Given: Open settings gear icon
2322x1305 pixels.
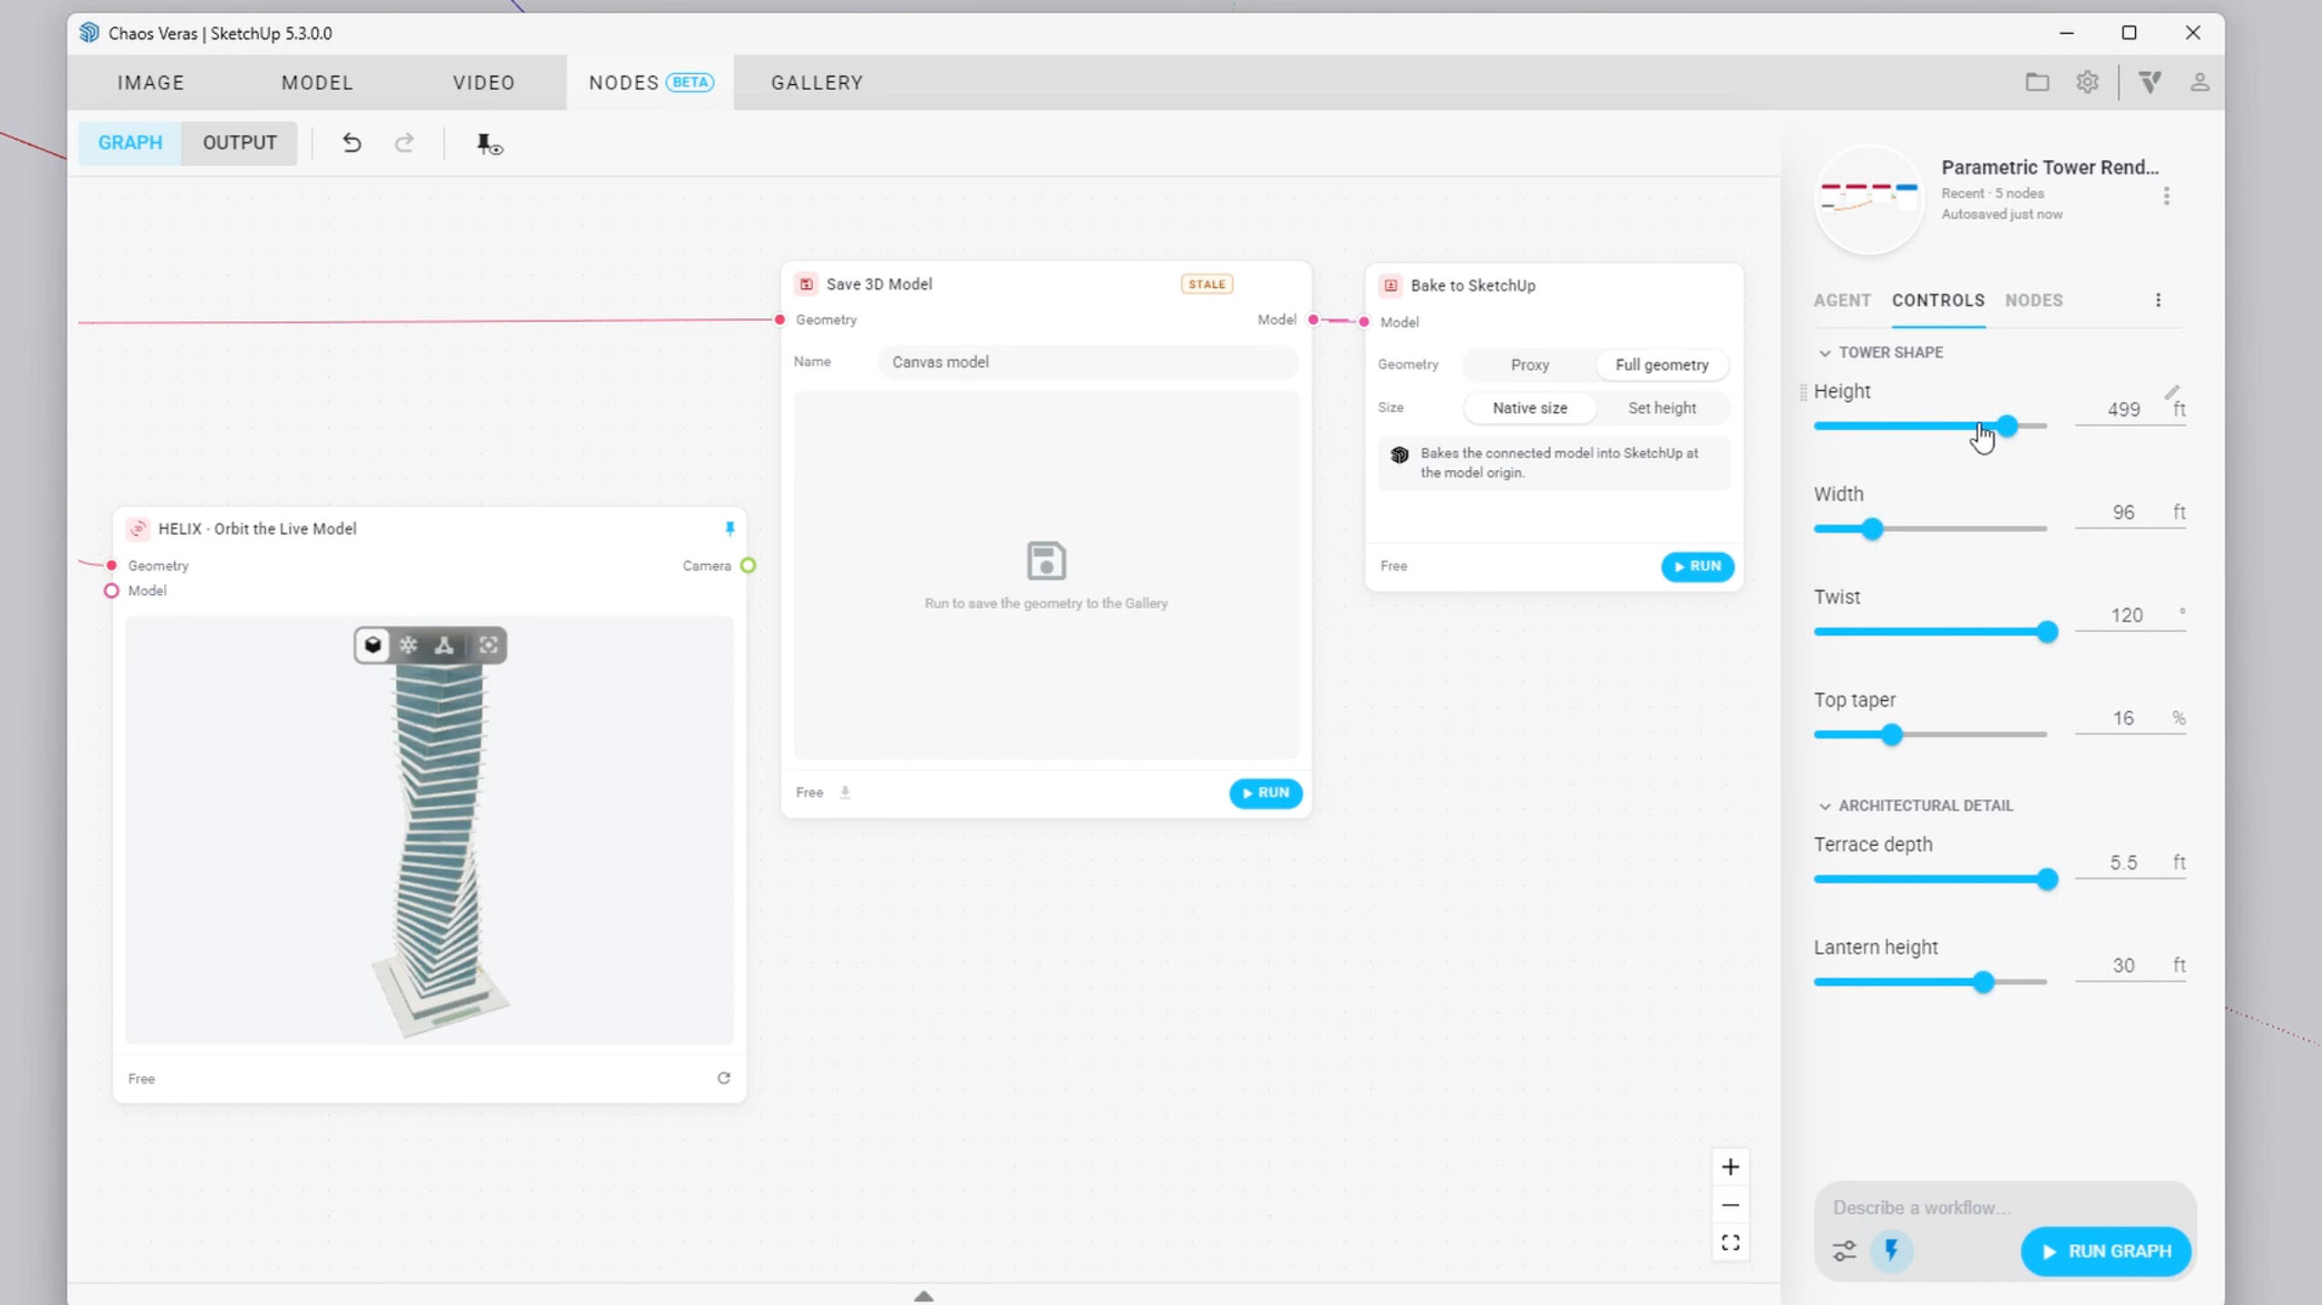Looking at the screenshot, I should (x=2087, y=82).
